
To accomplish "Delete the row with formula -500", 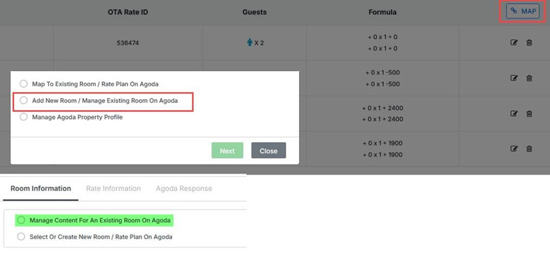I will [529, 78].
